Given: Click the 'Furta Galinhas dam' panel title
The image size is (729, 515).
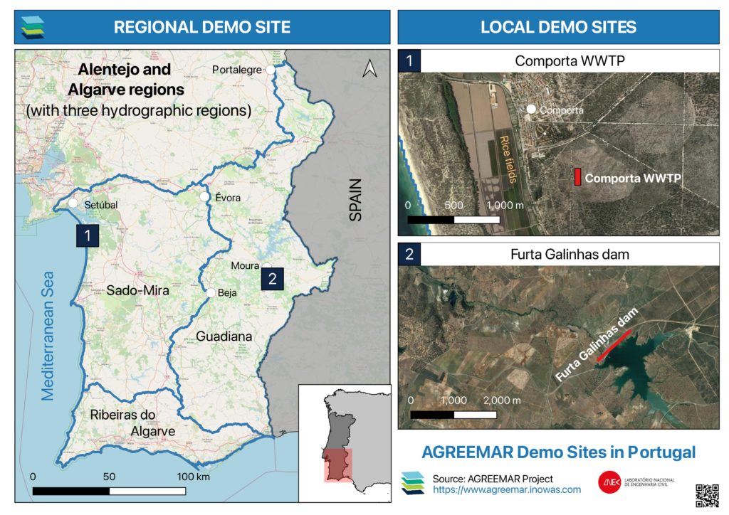Looking at the screenshot, I should click(x=570, y=255).
